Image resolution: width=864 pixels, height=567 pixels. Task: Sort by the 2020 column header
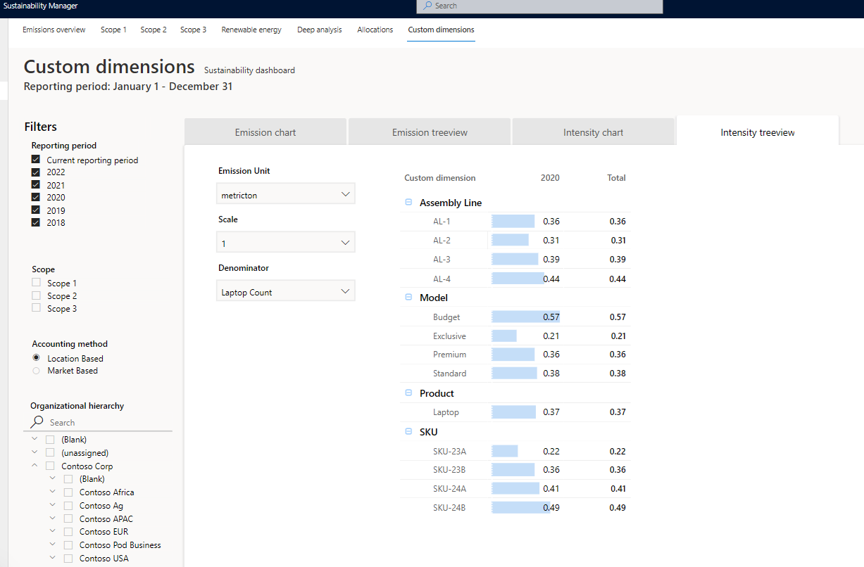(x=550, y=178)
